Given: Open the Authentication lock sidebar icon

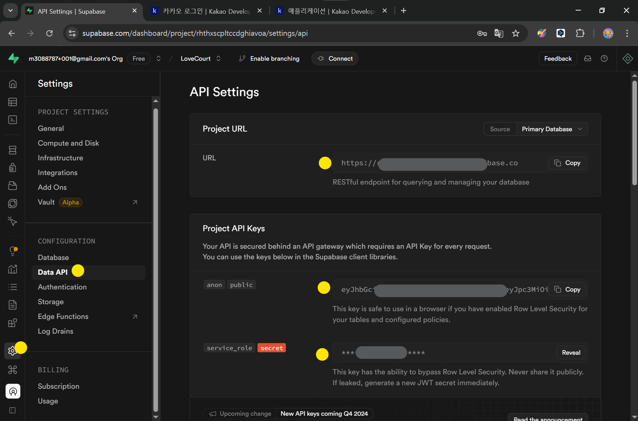Looking at the screenshot, I should (13, 168).
